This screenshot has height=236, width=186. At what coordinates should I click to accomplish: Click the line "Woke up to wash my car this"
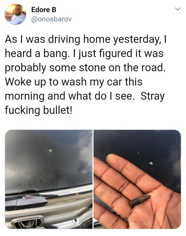[74, 82]
